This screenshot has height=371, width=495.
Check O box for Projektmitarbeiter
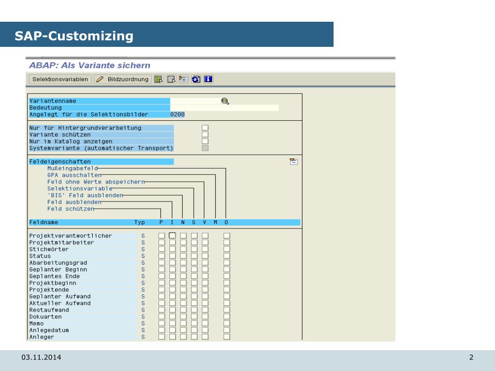[227, 243]
